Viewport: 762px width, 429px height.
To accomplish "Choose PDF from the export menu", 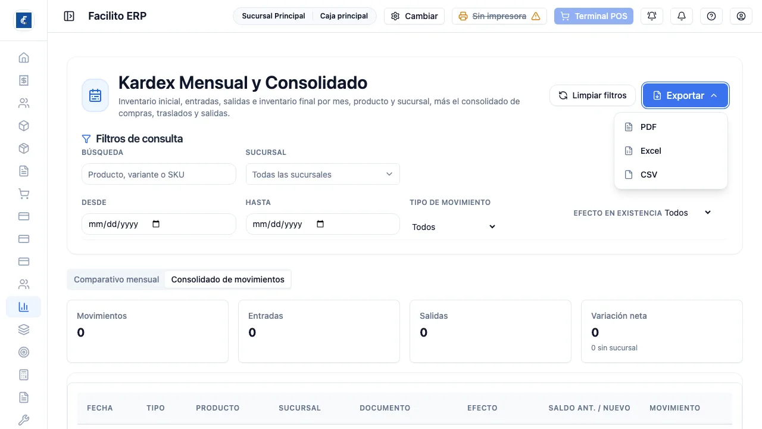I will click(671, 127).
